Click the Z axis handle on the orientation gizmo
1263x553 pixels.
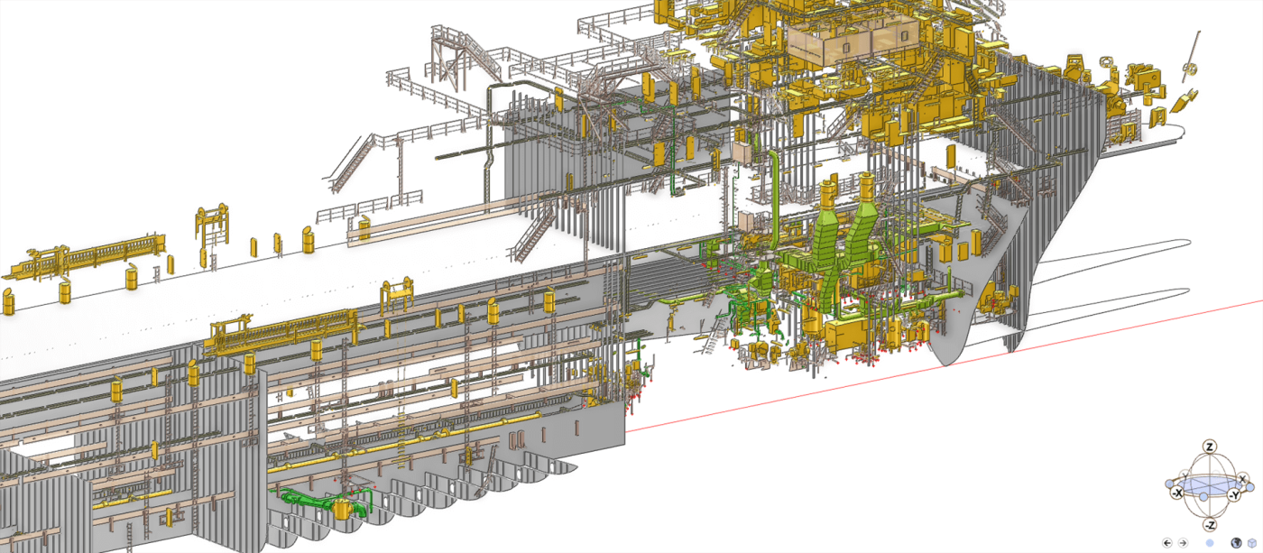pos(1210,447)
